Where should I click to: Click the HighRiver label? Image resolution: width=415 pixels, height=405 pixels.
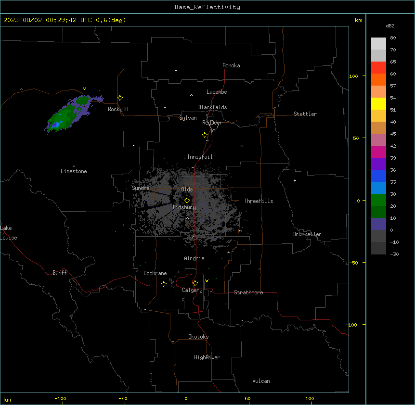click(207, 357)
